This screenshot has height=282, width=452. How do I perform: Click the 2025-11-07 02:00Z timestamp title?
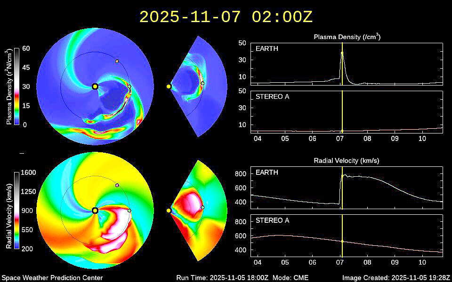coord(226,17)
